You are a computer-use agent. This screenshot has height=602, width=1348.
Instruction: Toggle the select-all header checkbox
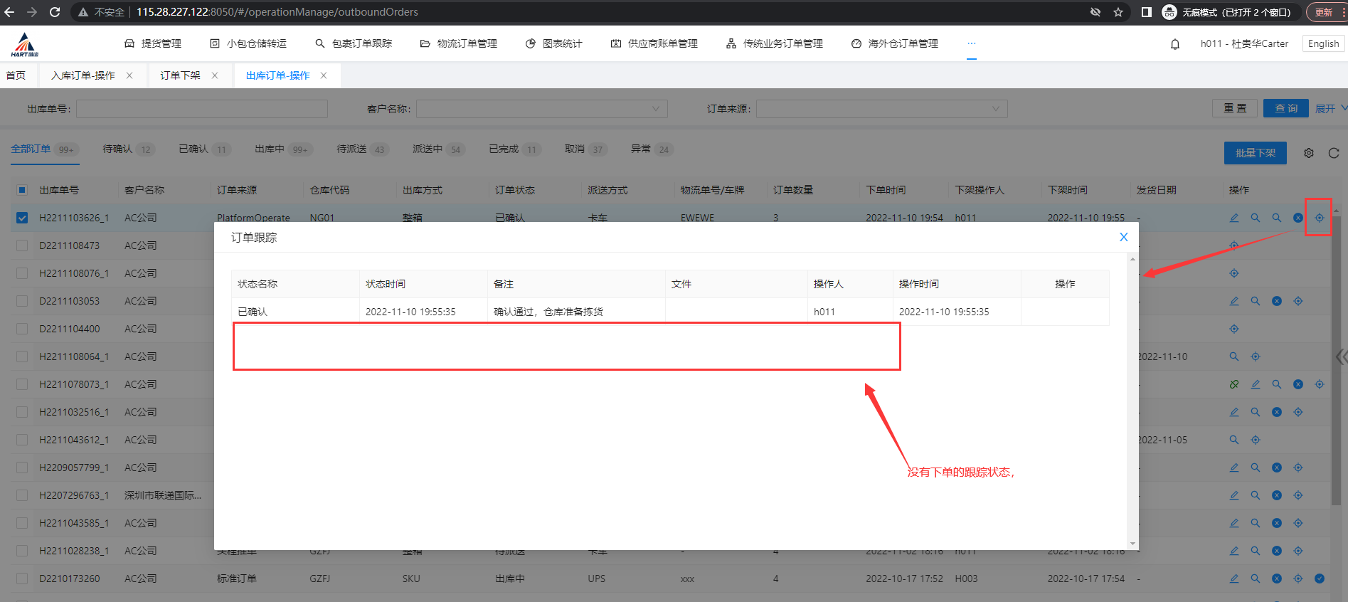(x=22, y=190)
